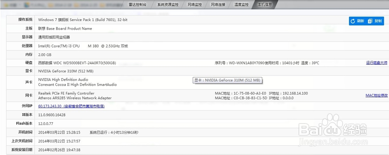Select the 本机信息 tab

click(x=265, y=4)
